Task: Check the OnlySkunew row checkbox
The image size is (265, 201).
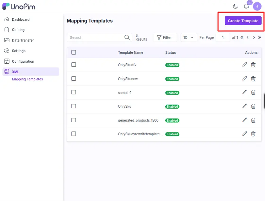Action: point(74,79)
